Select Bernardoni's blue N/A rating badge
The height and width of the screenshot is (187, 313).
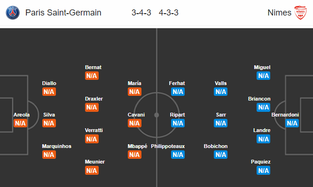[x=292, y=123]
